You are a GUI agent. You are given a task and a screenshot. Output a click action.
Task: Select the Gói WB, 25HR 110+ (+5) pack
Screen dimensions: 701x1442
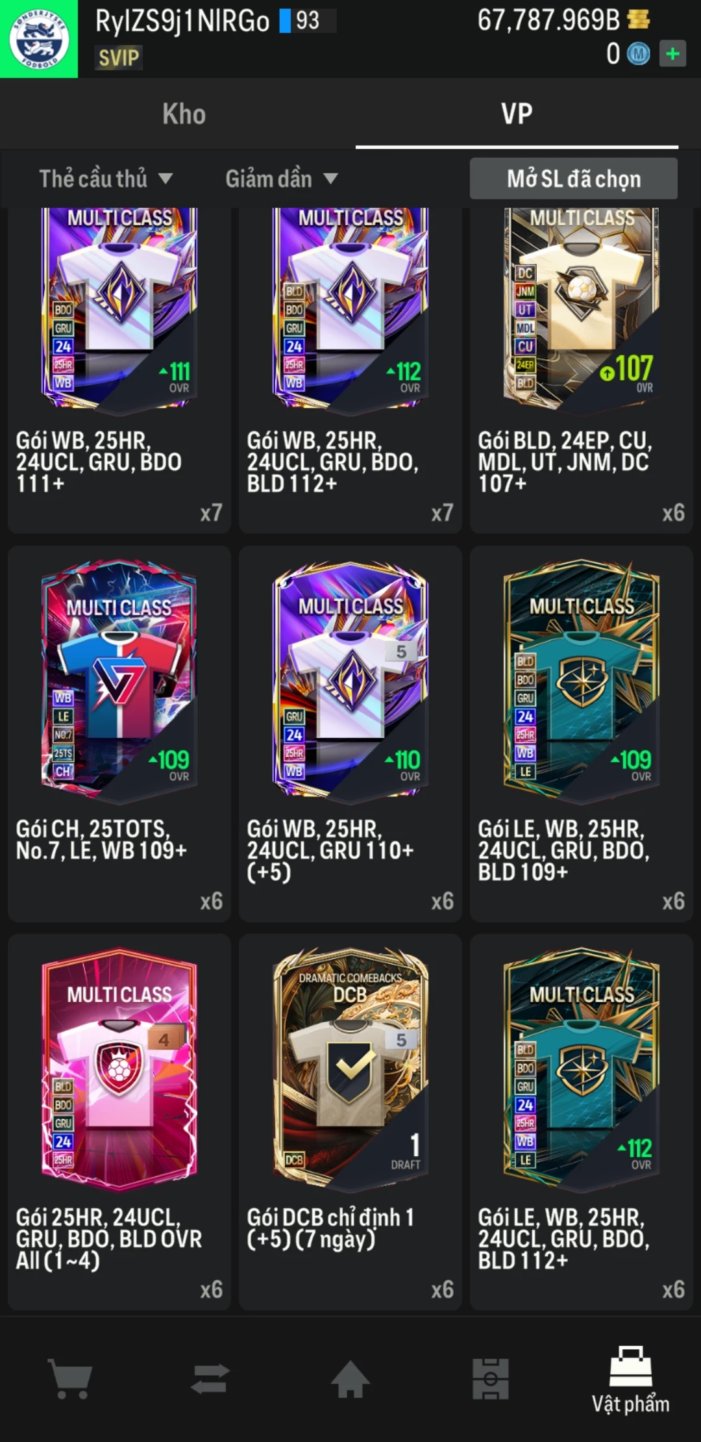click(350, 733)
